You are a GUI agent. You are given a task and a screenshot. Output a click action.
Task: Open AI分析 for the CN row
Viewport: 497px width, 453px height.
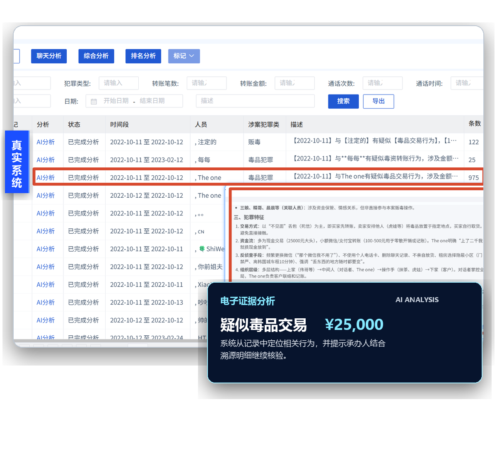tap(46, 231)
